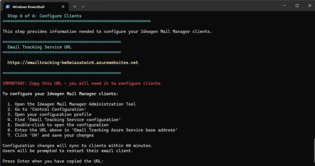Click step 1 about the Administration Tool
The width and height of the screenshot is (315, 166).
[x=71, y=104]
